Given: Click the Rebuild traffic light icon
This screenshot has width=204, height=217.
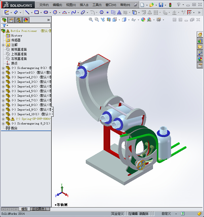Looking at the screenshot, I should tap(170, 5).
